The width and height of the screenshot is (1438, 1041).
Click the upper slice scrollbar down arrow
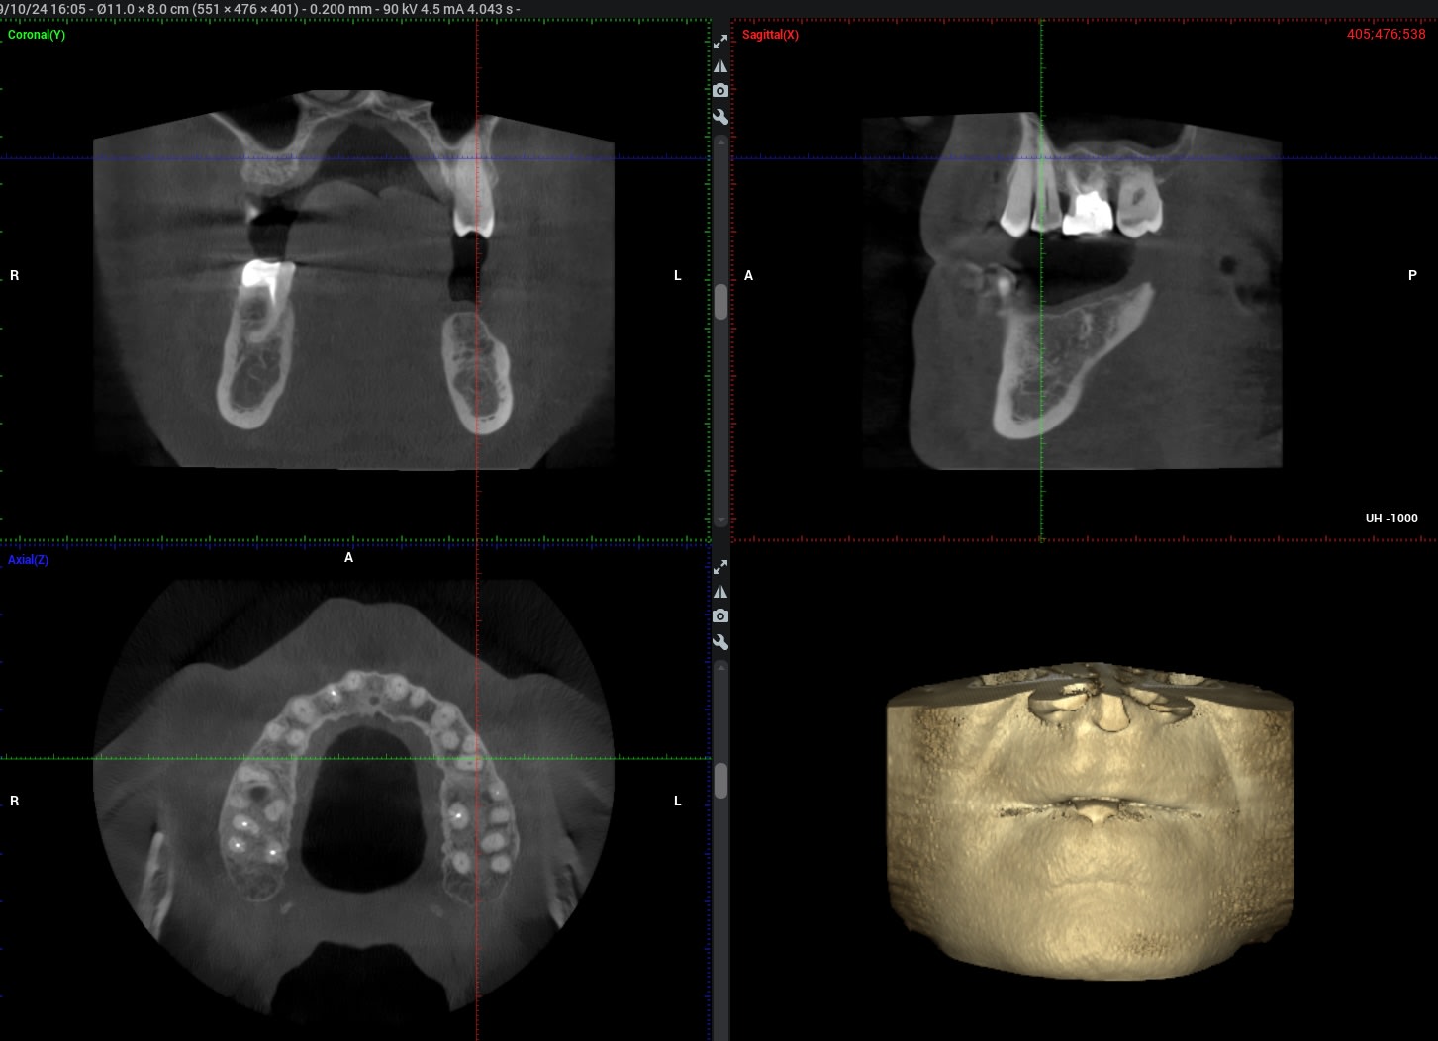tap(720, 520)
